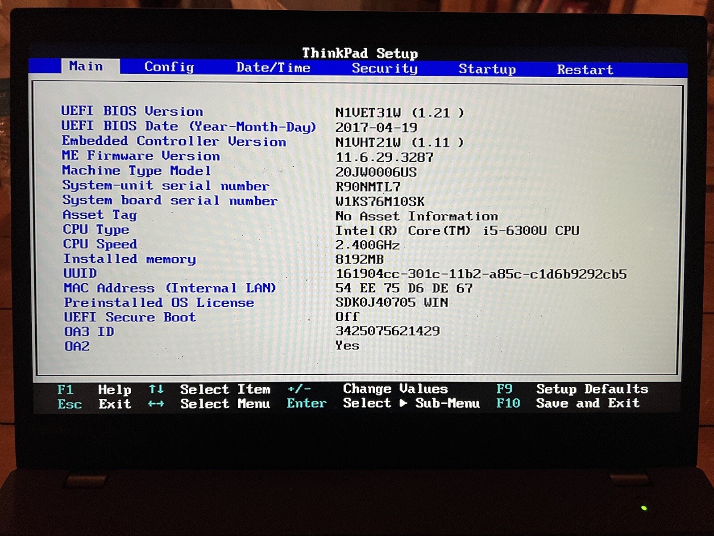Click the "UEFI BIOS Version" label

tap(132, 111)
